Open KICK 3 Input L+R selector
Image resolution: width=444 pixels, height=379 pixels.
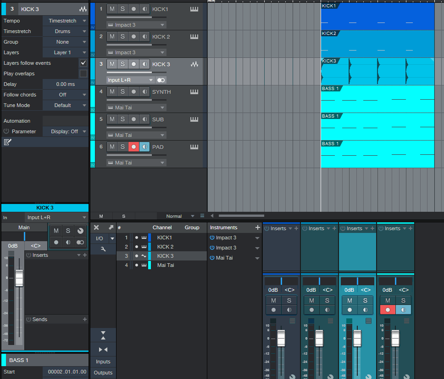[131, 80]
